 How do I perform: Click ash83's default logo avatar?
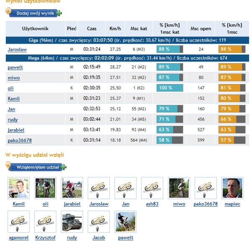click(x=152, y=188)
